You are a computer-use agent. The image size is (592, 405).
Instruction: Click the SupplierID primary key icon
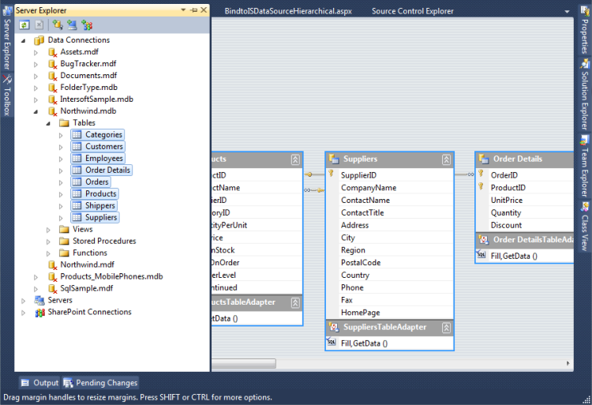coord(332,174)
